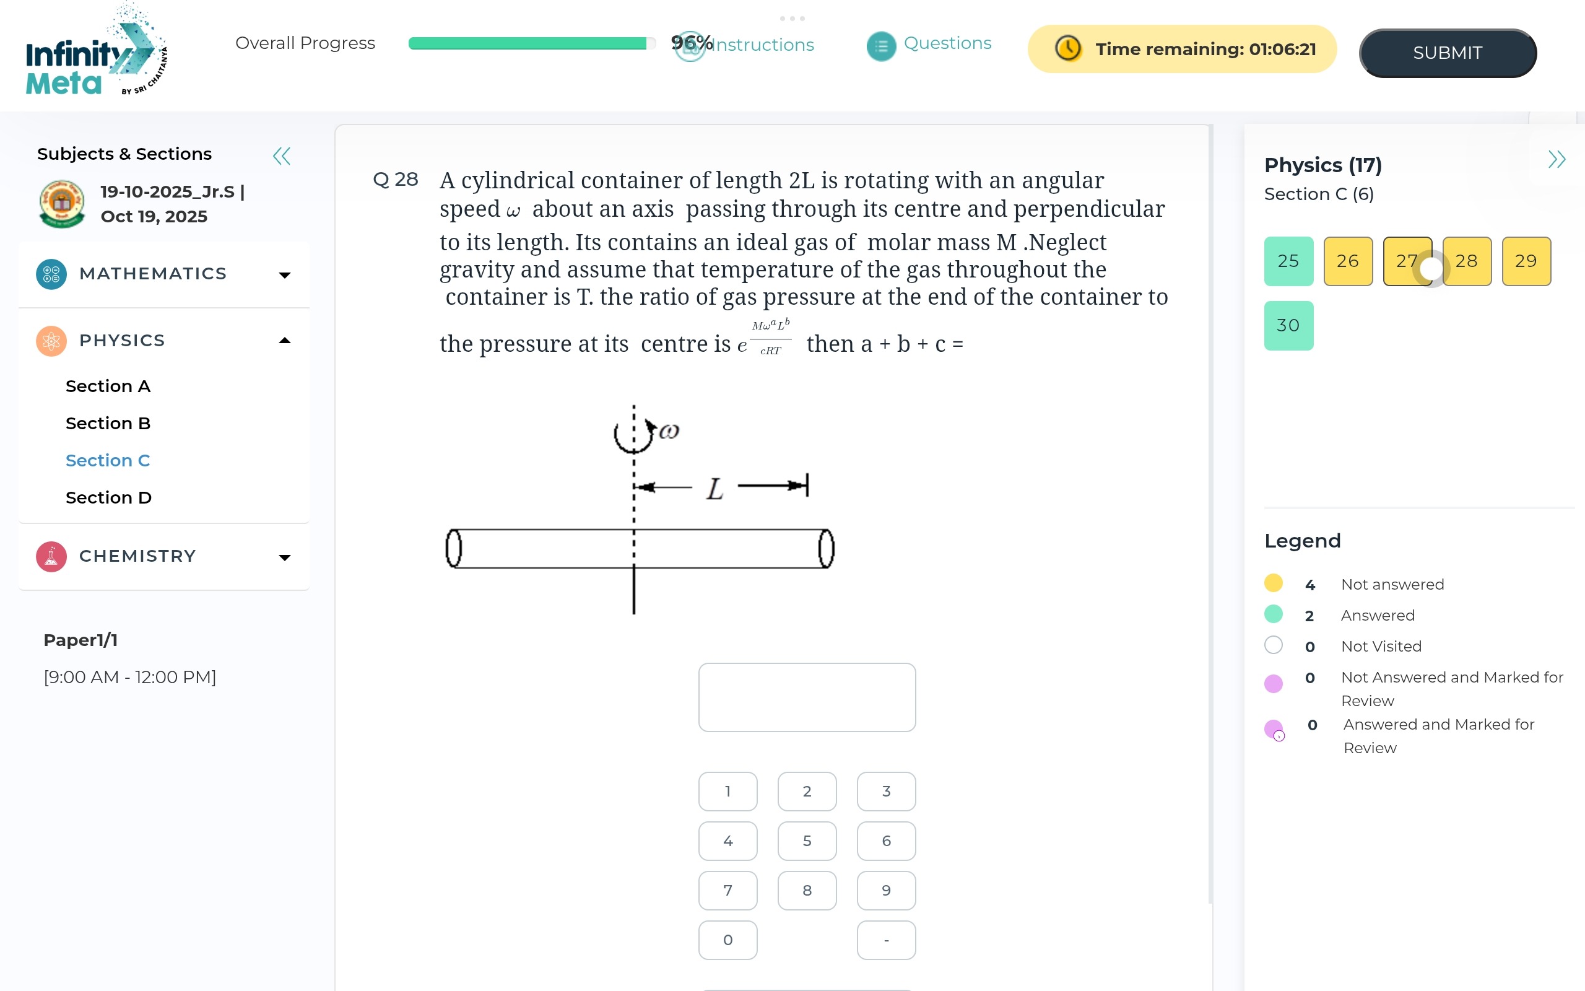Open the Instructions link
Screen dimensions: 1585x991
click(762, 45)
